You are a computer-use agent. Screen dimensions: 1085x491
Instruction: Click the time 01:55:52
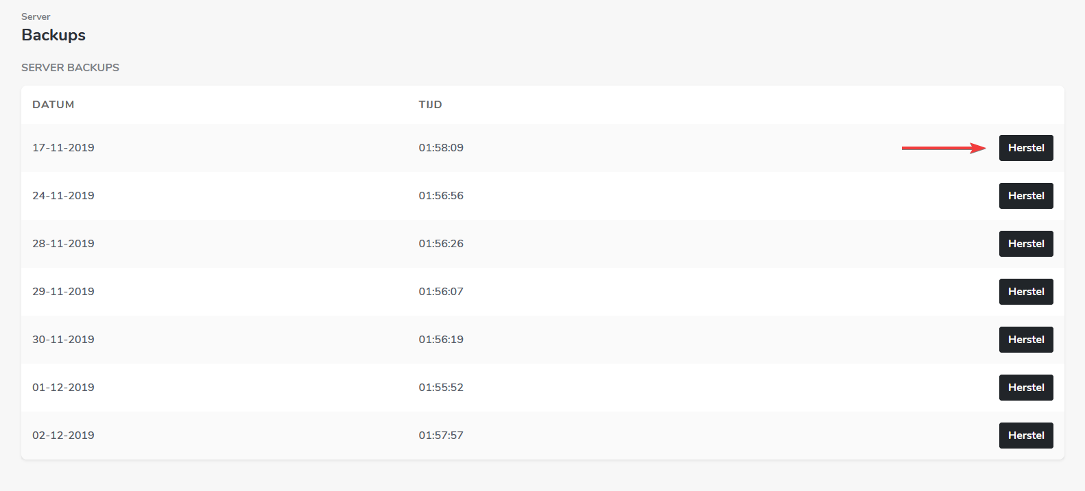[441, 388]
